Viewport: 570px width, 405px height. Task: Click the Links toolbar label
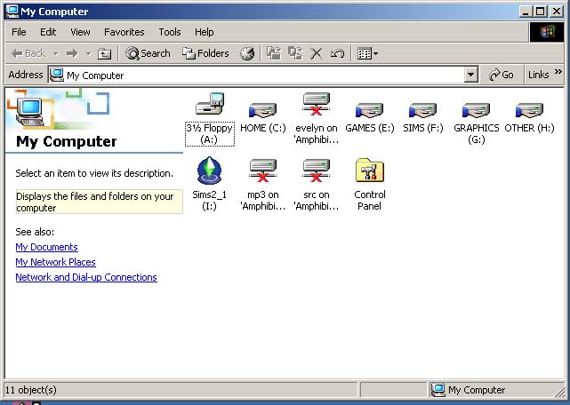(x=539, y=75)
